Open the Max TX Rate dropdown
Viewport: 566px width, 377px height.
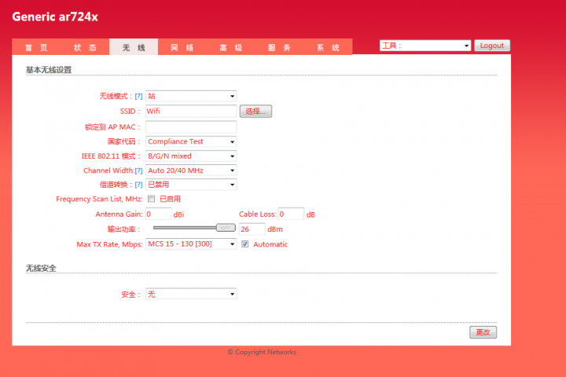tap(191, 244)
